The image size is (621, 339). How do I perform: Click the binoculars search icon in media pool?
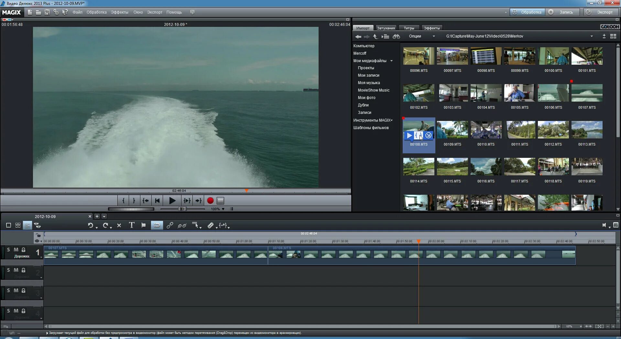[x=396, y=37]
